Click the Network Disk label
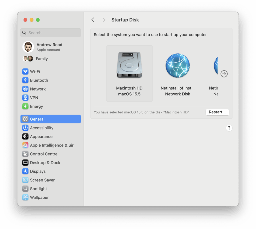Screen dimensions: 256x229 click(x=178, y=94)
